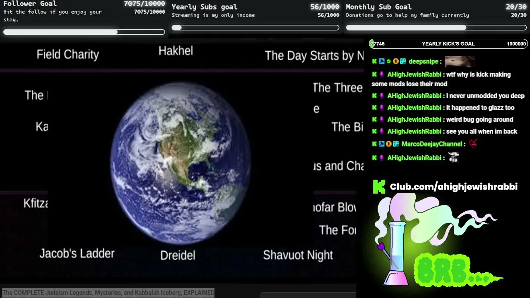The height and width of the screenshot is (298, 530).
Task: Click Kick K badge on 'see you all' message
Action: (x=374, y=131)
